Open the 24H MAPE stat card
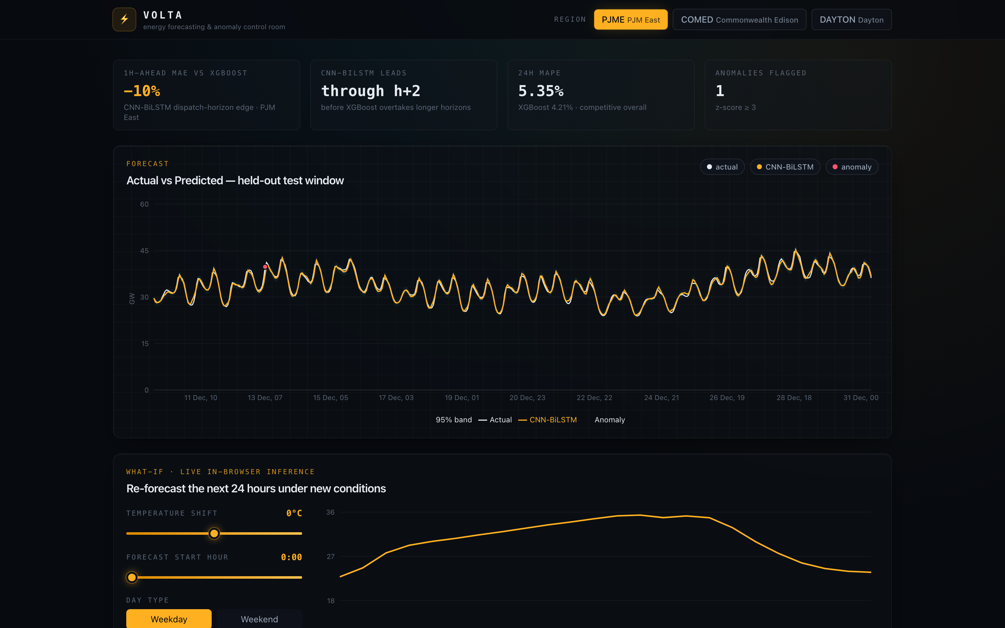The image size is (1005, 628). (600, 95)
